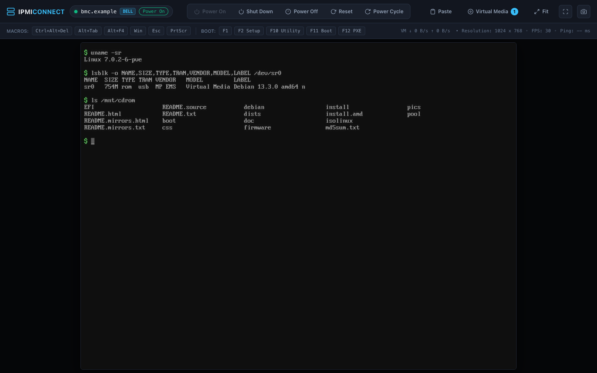Click the Ping status text
Image resolution: width=597 pixels, height=373 pixels.
[575, 31]
